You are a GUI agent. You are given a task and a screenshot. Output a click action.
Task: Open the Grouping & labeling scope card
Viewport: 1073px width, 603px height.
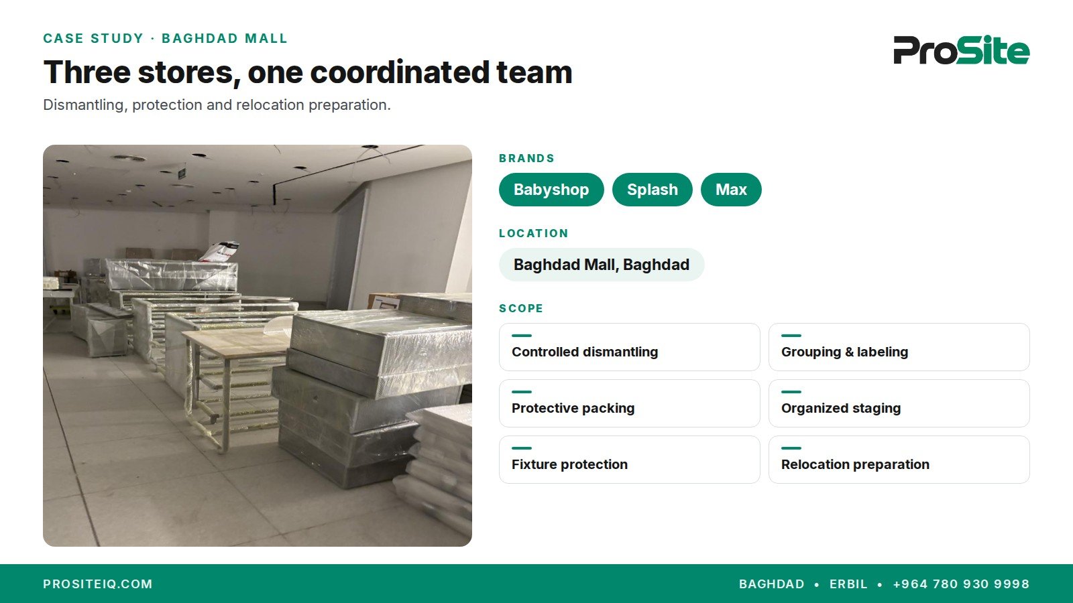click(899, 347)
